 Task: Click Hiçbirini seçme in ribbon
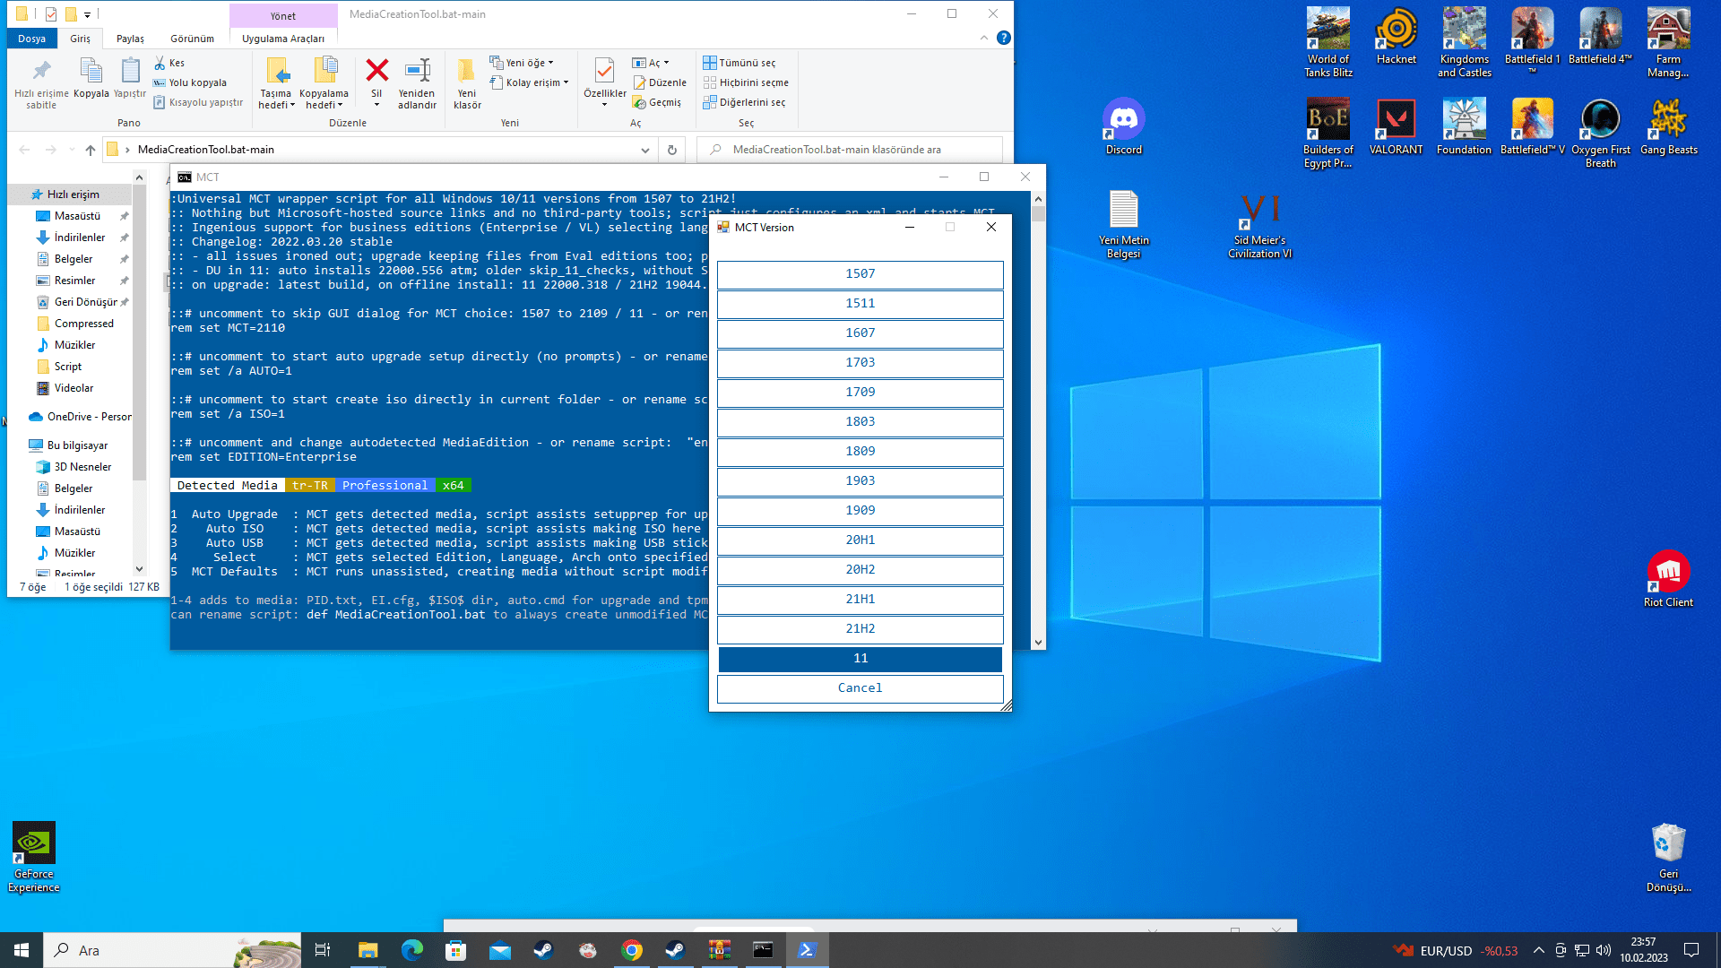[x=746, y=82]
